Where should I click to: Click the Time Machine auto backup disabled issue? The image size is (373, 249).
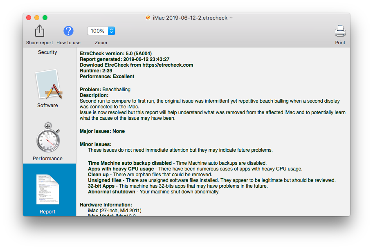point(130,163)
